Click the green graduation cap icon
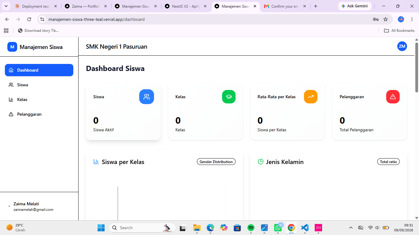The height and width of the screenshot is (235, 419). click(229, 97)
